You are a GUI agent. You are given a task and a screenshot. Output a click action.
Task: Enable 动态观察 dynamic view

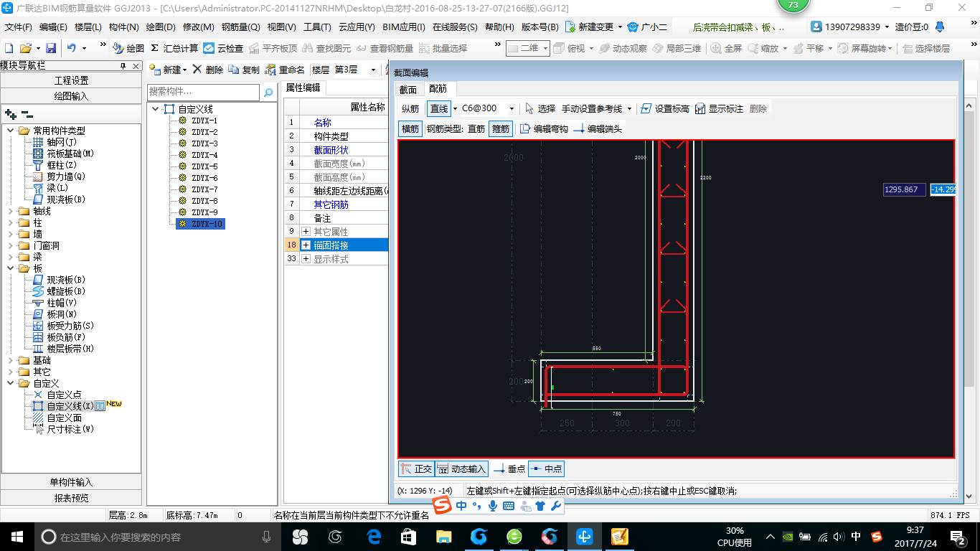point(623,48)
